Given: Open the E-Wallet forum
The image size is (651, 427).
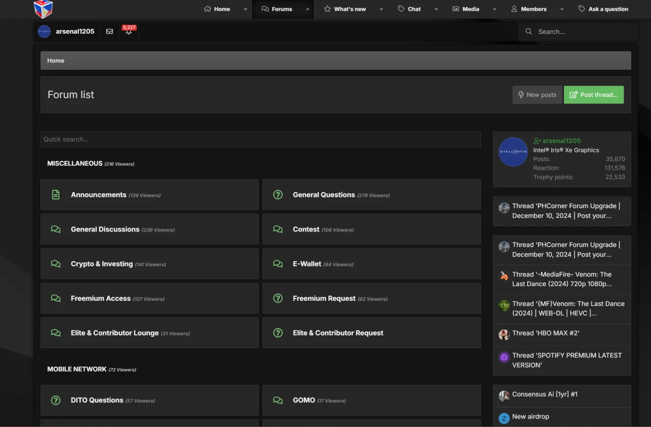Looking at the screenshot, I should click(307, 264).
